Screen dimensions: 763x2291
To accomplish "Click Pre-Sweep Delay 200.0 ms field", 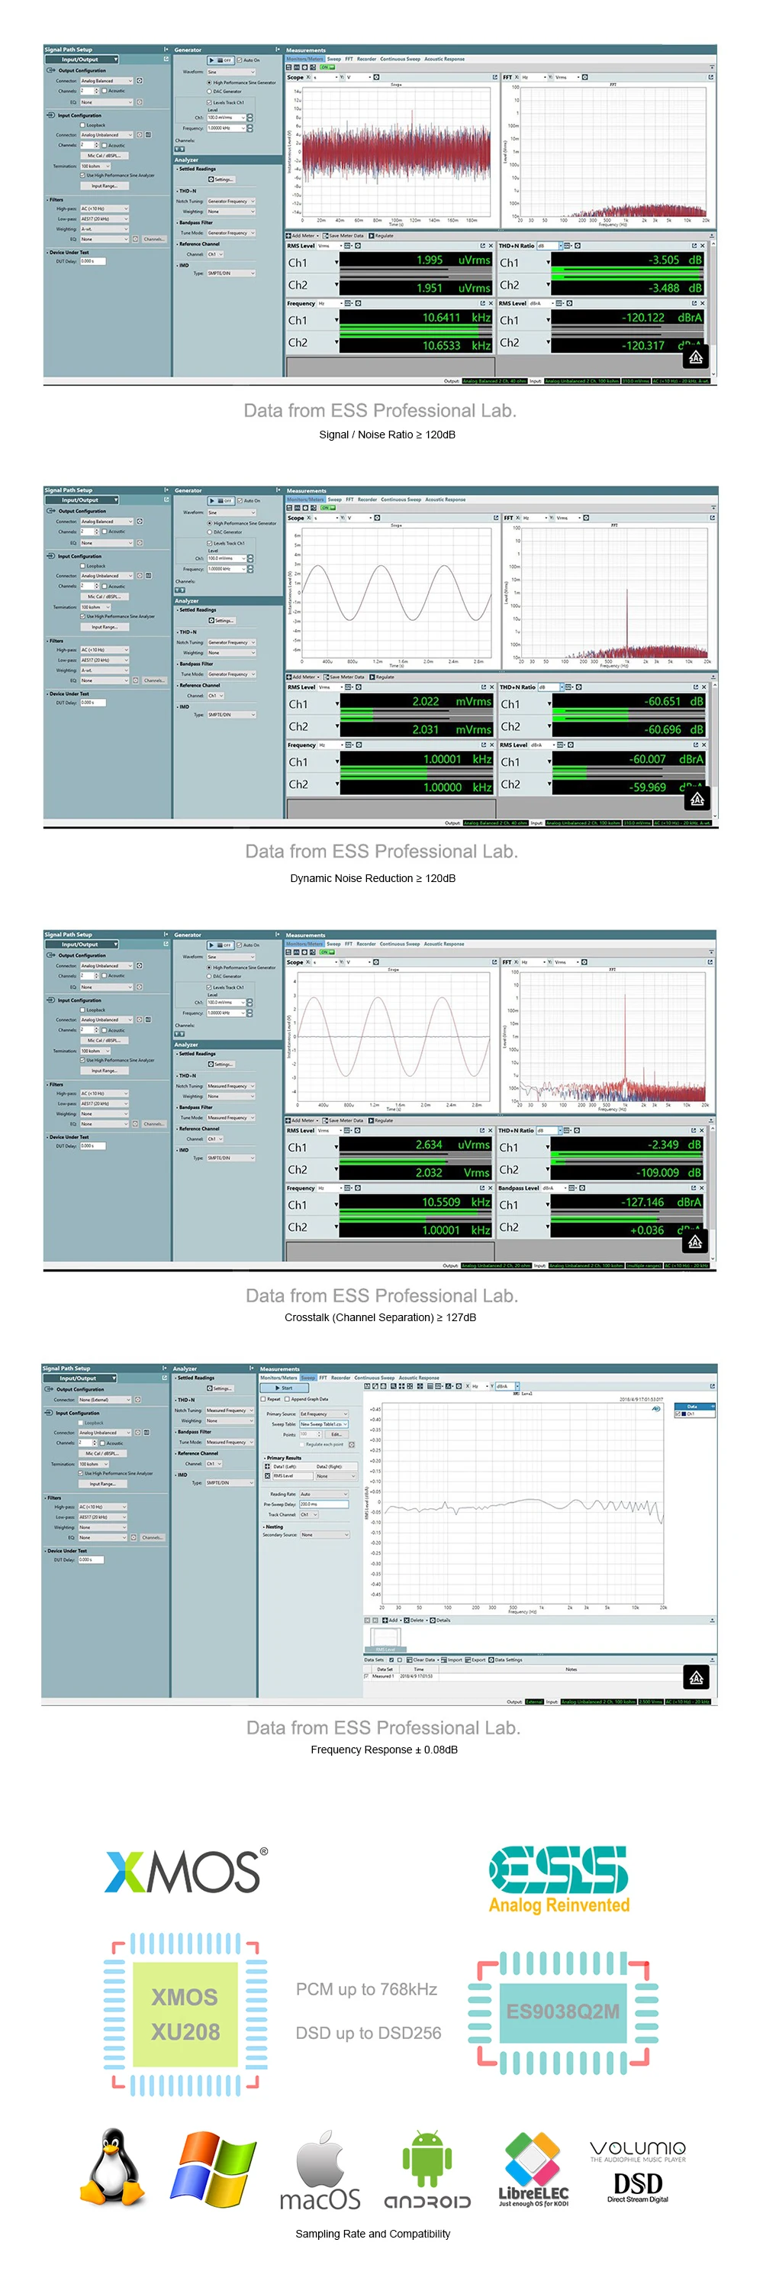I will coord(324,1504).
